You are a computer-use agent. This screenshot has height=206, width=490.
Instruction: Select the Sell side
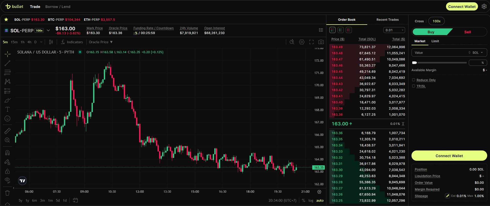[x=467, y=32]
